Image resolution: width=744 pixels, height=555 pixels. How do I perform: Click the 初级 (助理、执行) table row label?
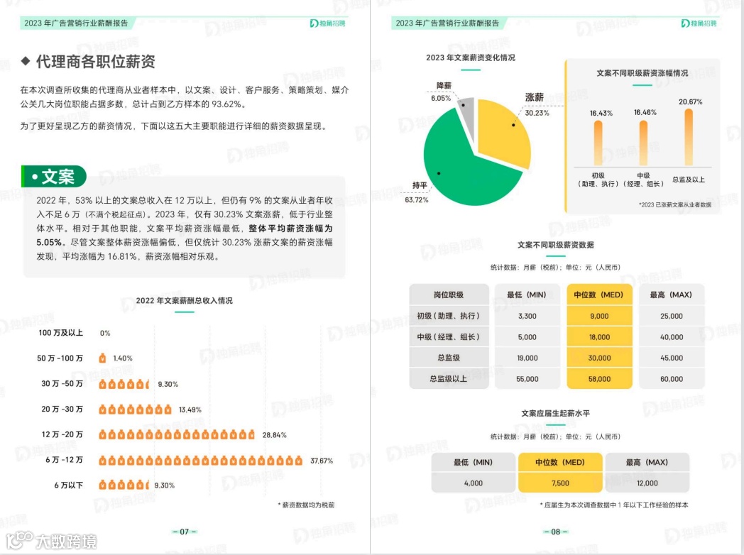[449, 316]
